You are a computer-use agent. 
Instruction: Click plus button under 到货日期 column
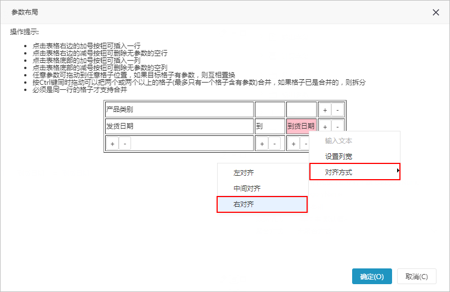[293, 144]
